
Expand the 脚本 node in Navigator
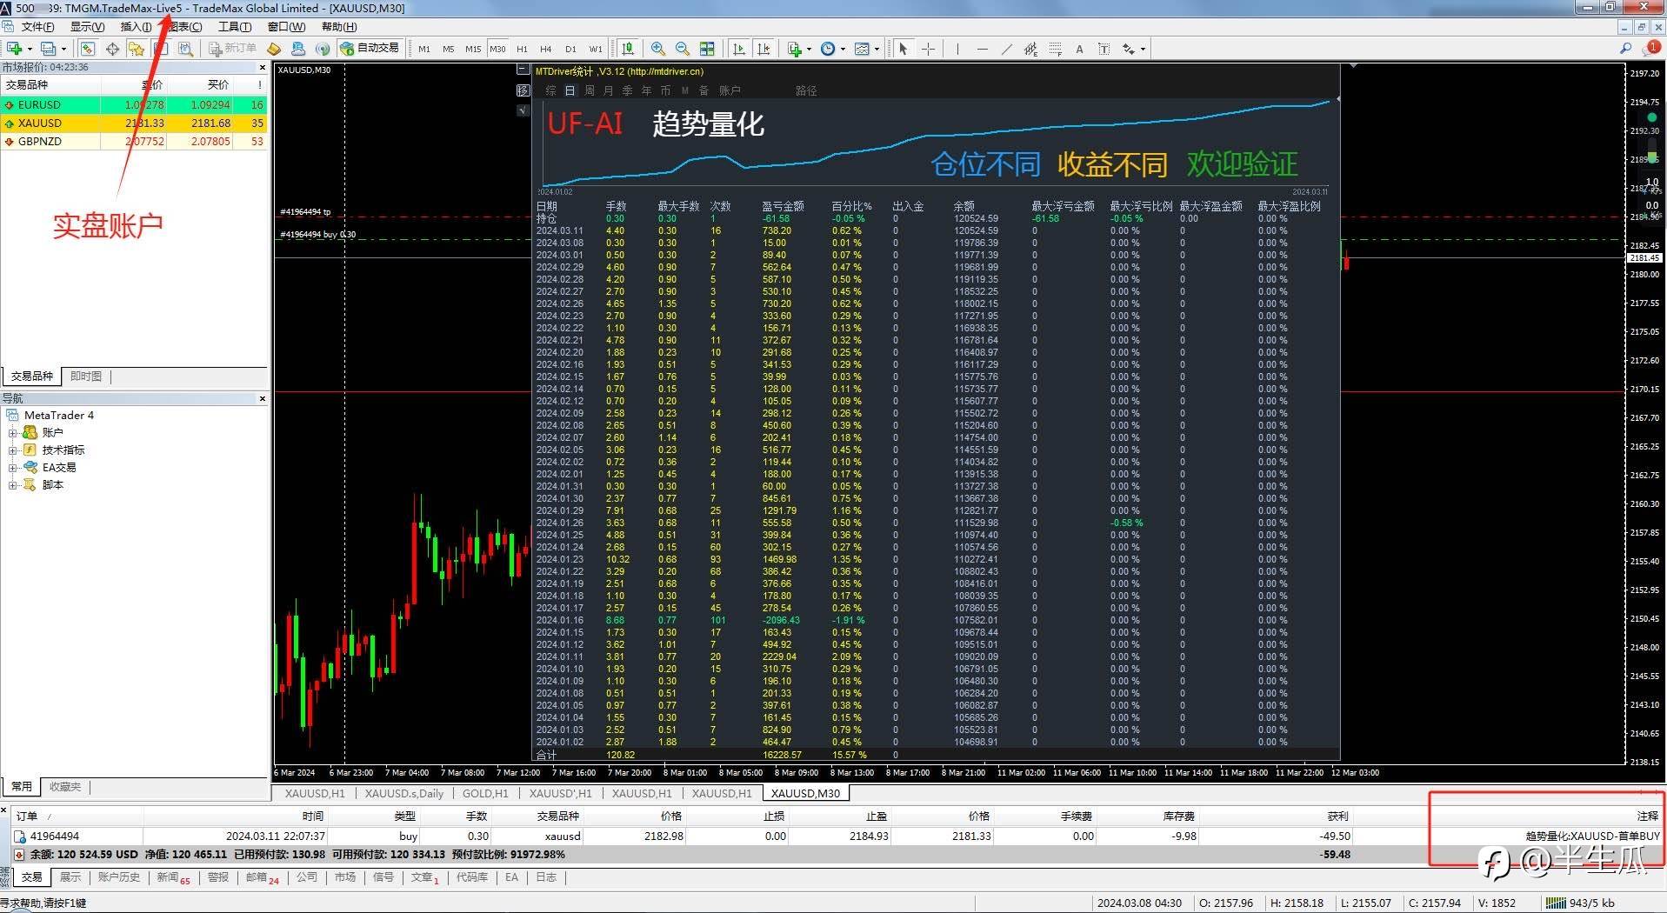point(12,484)
